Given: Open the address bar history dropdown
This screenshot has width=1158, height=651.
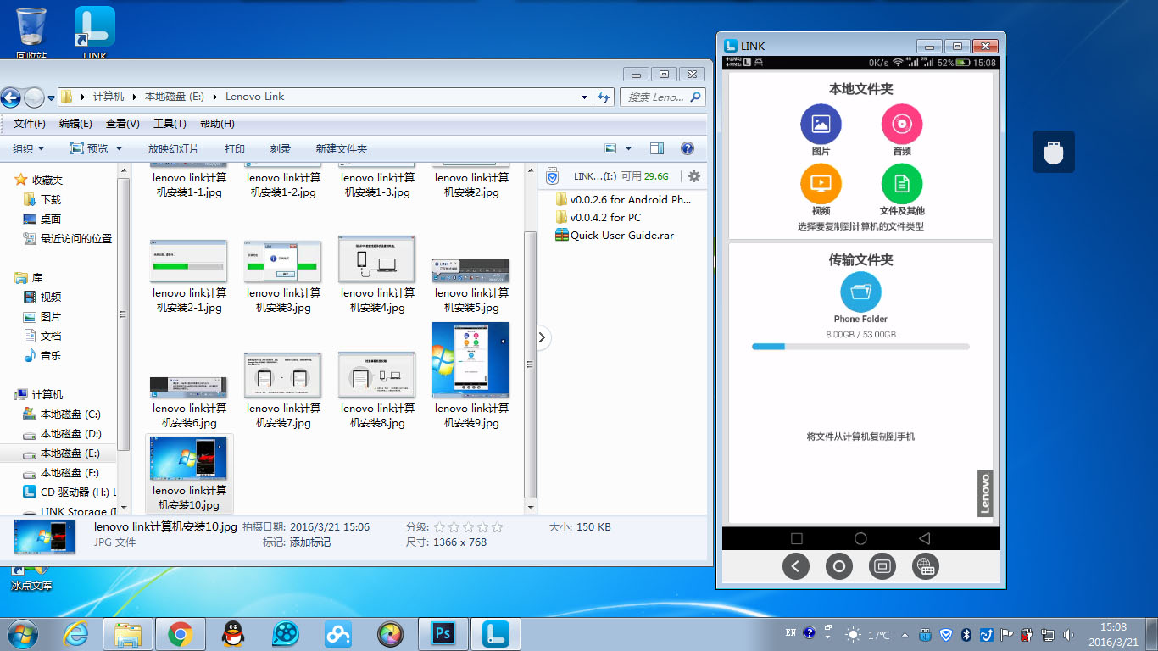Looking at the screenshot, I should click(x=583, y=97).
